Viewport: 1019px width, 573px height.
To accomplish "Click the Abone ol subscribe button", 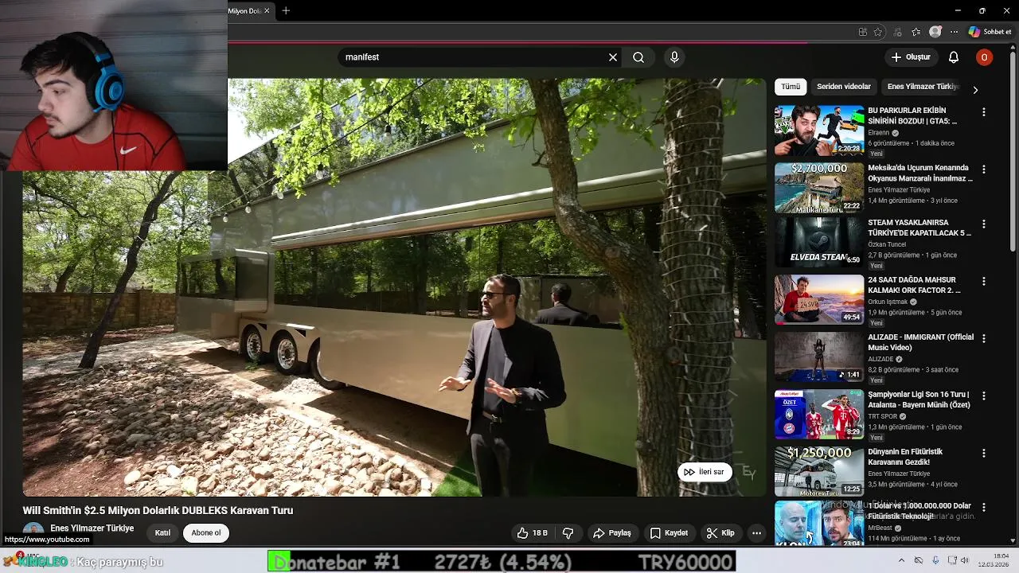I will click(206, 533).
